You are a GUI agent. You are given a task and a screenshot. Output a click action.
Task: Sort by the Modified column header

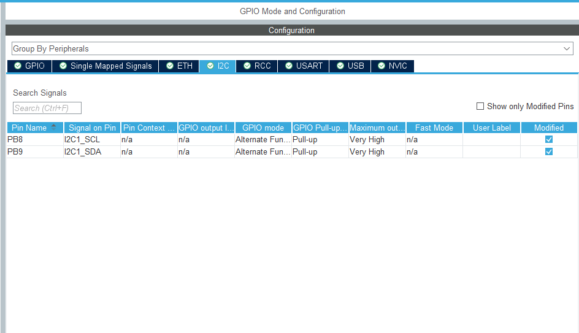point(549,128)
